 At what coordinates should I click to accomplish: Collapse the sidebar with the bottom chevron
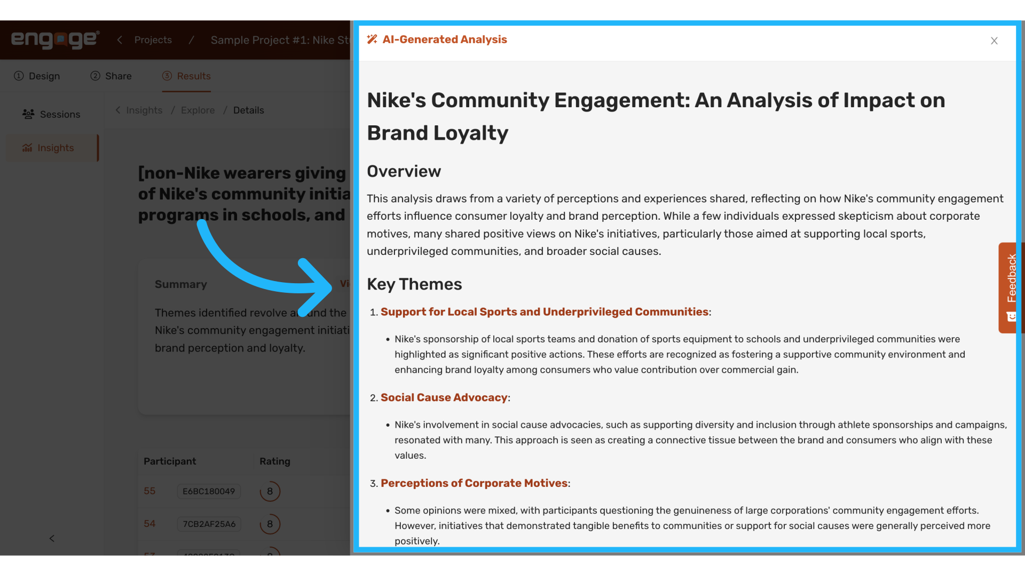[52, 538]
